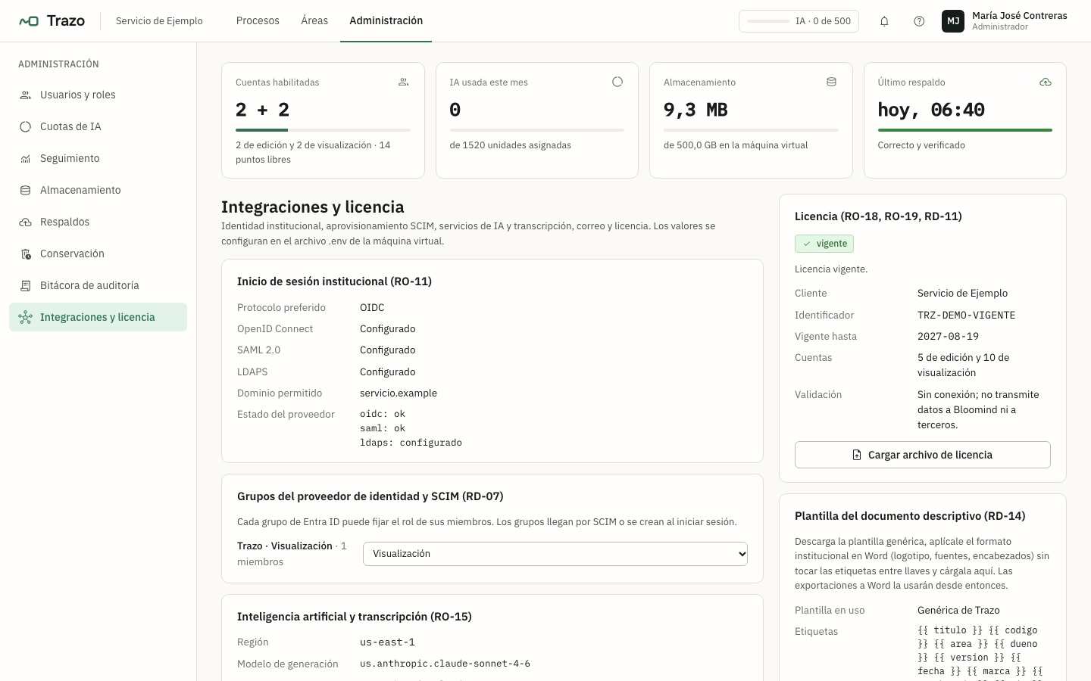
Task: Click the Usuarios y roles sidebar icon
Action: coord(26,95)
